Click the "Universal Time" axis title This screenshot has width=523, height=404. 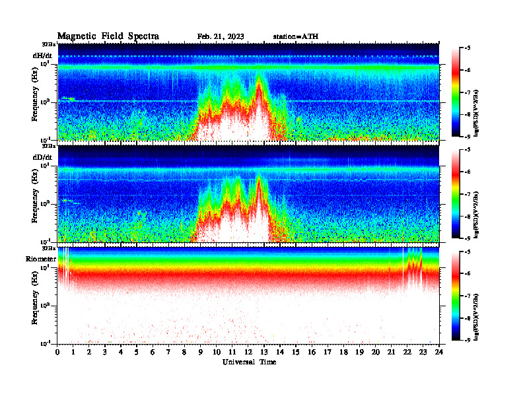point(249,362)
